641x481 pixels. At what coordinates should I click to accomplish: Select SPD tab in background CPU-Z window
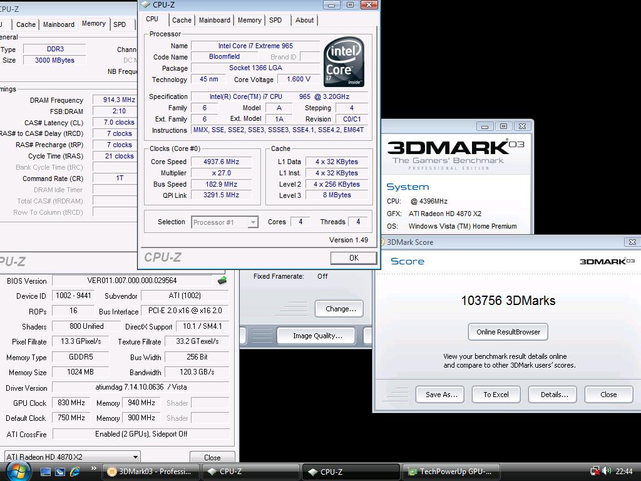pyautogui.click(x=120, y=24)
